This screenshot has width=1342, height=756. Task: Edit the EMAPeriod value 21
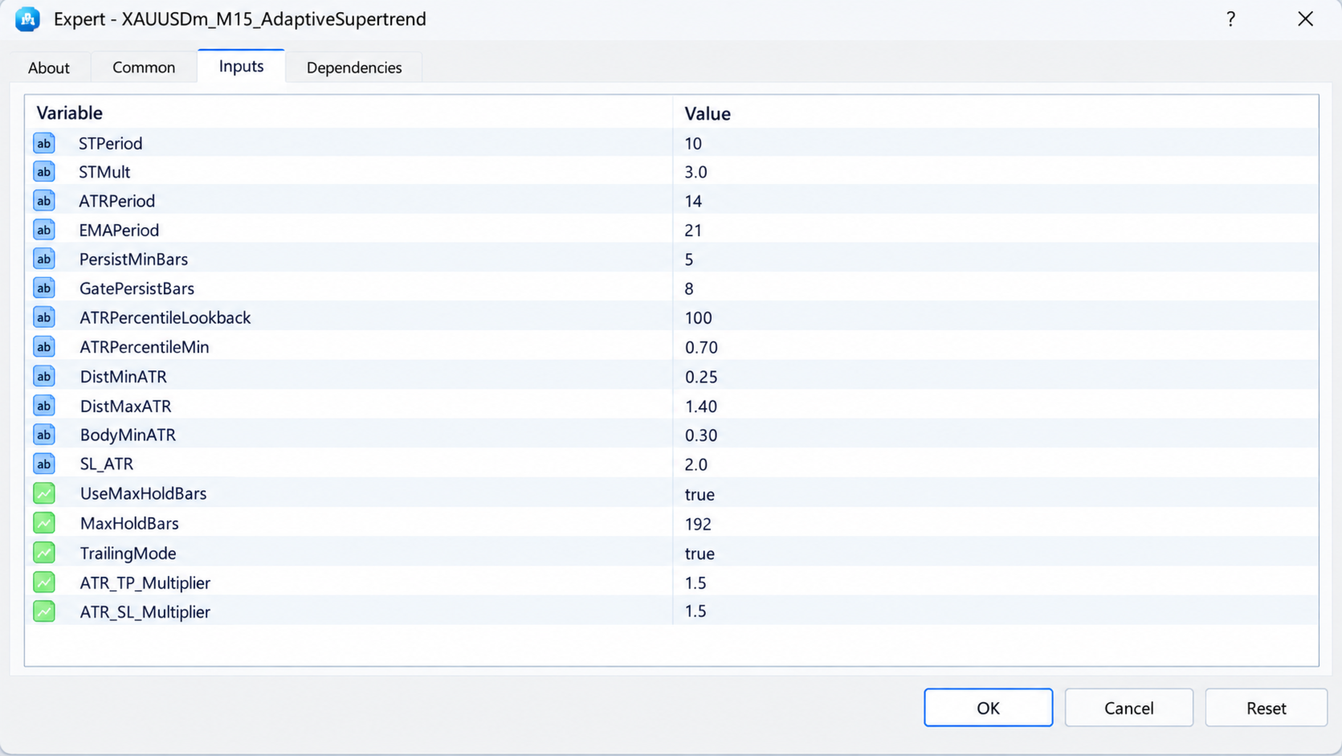point(995,231)
